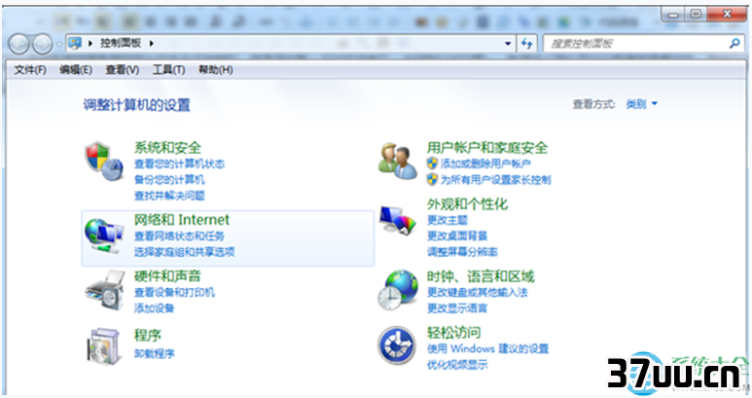Screen dimensions: 752x398
Task: Open the 查看(V) menu
Action: click(123, 70)
